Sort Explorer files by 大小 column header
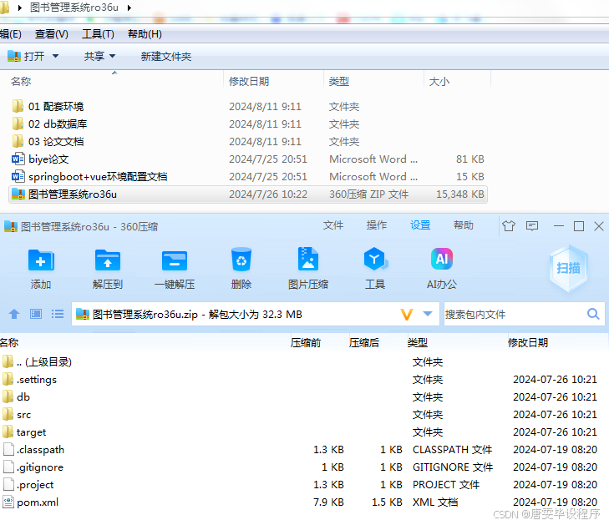 point(457,82)
